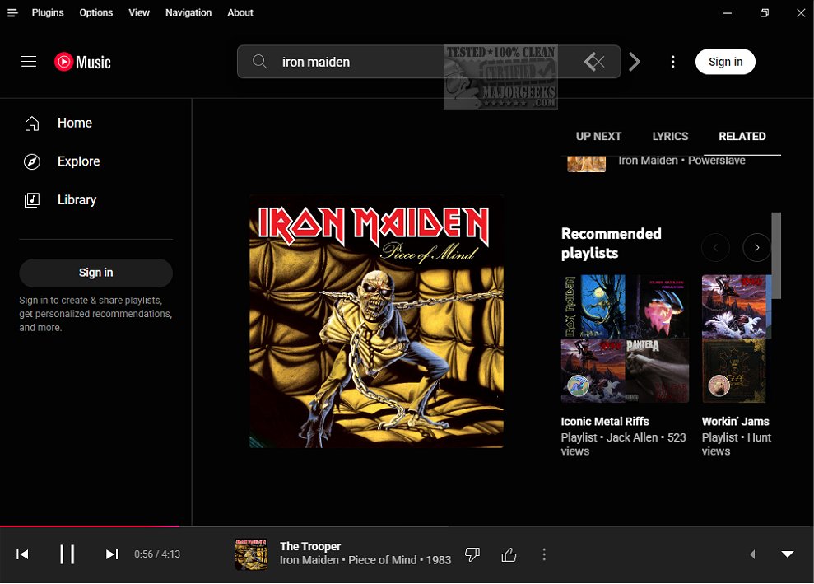
Task: Dislike The Trooper with thumbs down
Action: pos(472,554)
